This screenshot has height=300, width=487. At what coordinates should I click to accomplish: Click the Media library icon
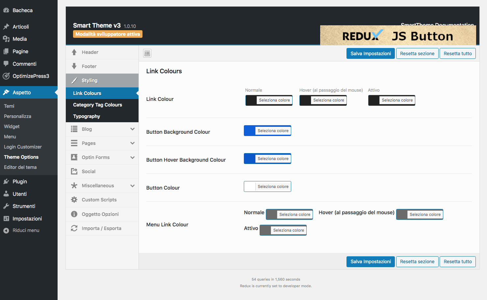(x=6, y=39)
